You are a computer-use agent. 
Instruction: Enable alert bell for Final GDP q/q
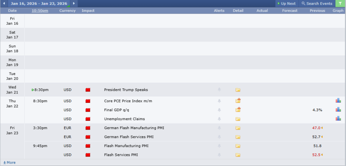(x=219, y=110)
